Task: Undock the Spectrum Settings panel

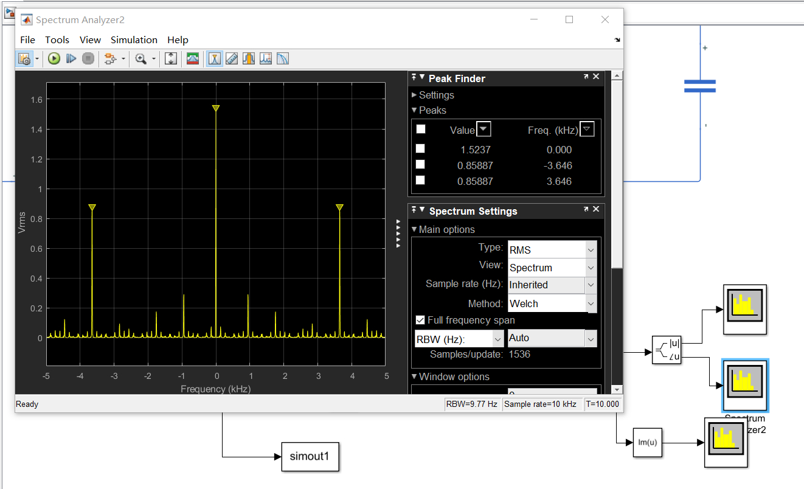Action: (x=586, y=210)
